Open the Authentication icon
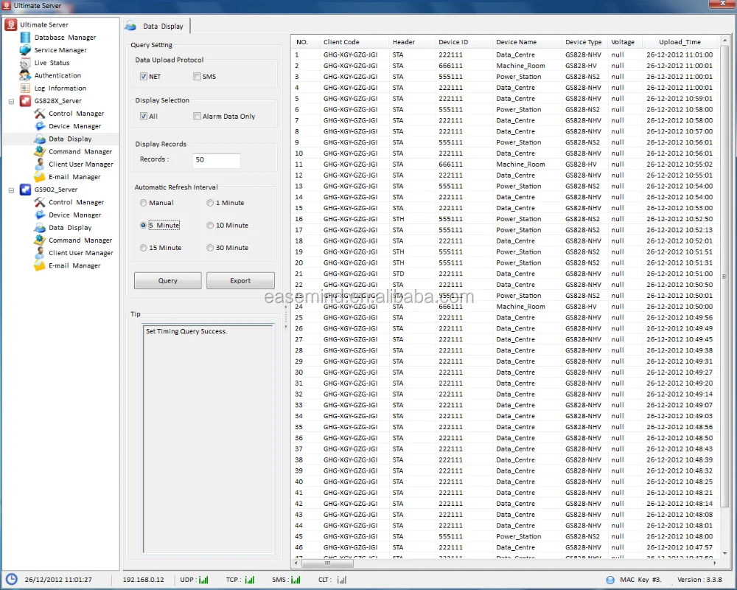Screen dimensions: 737x590 [x=26, y=75]
